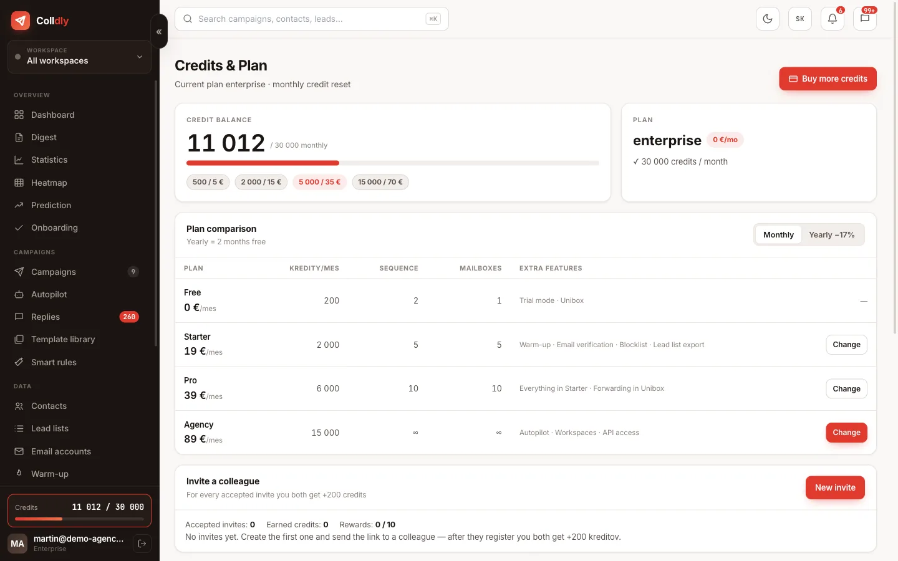Click the Autopilot robot icon
The height and width of the screenshot is (561, 898).
[19, 294]
